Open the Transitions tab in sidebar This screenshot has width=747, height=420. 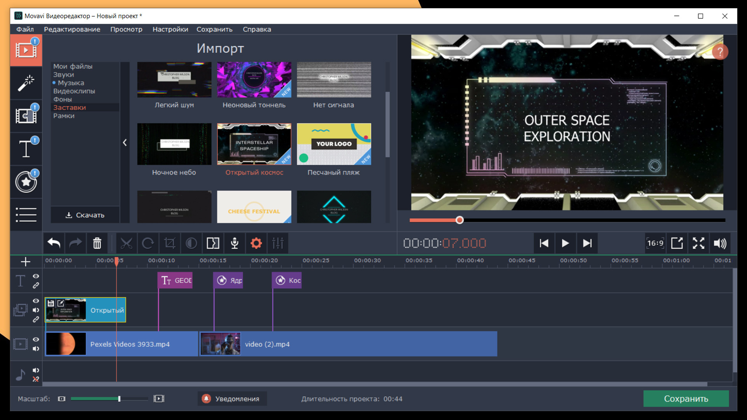tap(26, 116)
